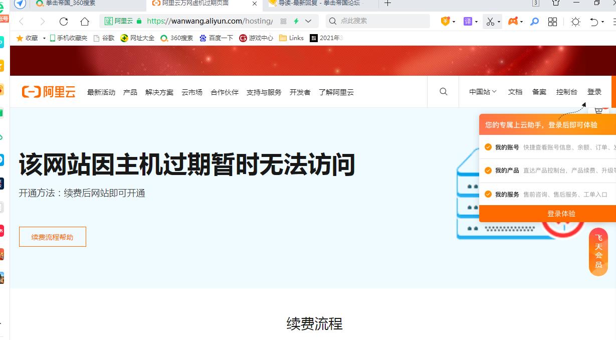Image resolution: width=616 pixels, height=340 pixels.
Task: Open the 控制台 link
Action: [x=567, y=92]
